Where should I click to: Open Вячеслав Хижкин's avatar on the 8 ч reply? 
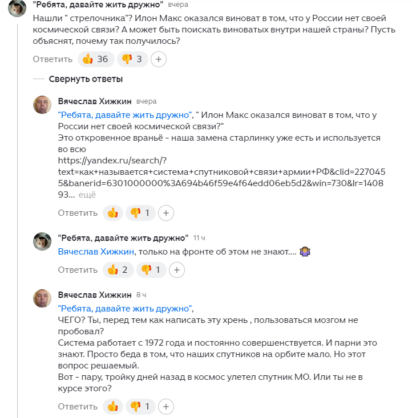pos(42,298)
